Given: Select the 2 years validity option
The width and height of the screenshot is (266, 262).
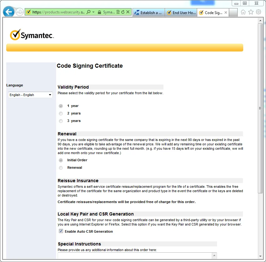Looking at the screenshot, I should click(x=61, y=114).
